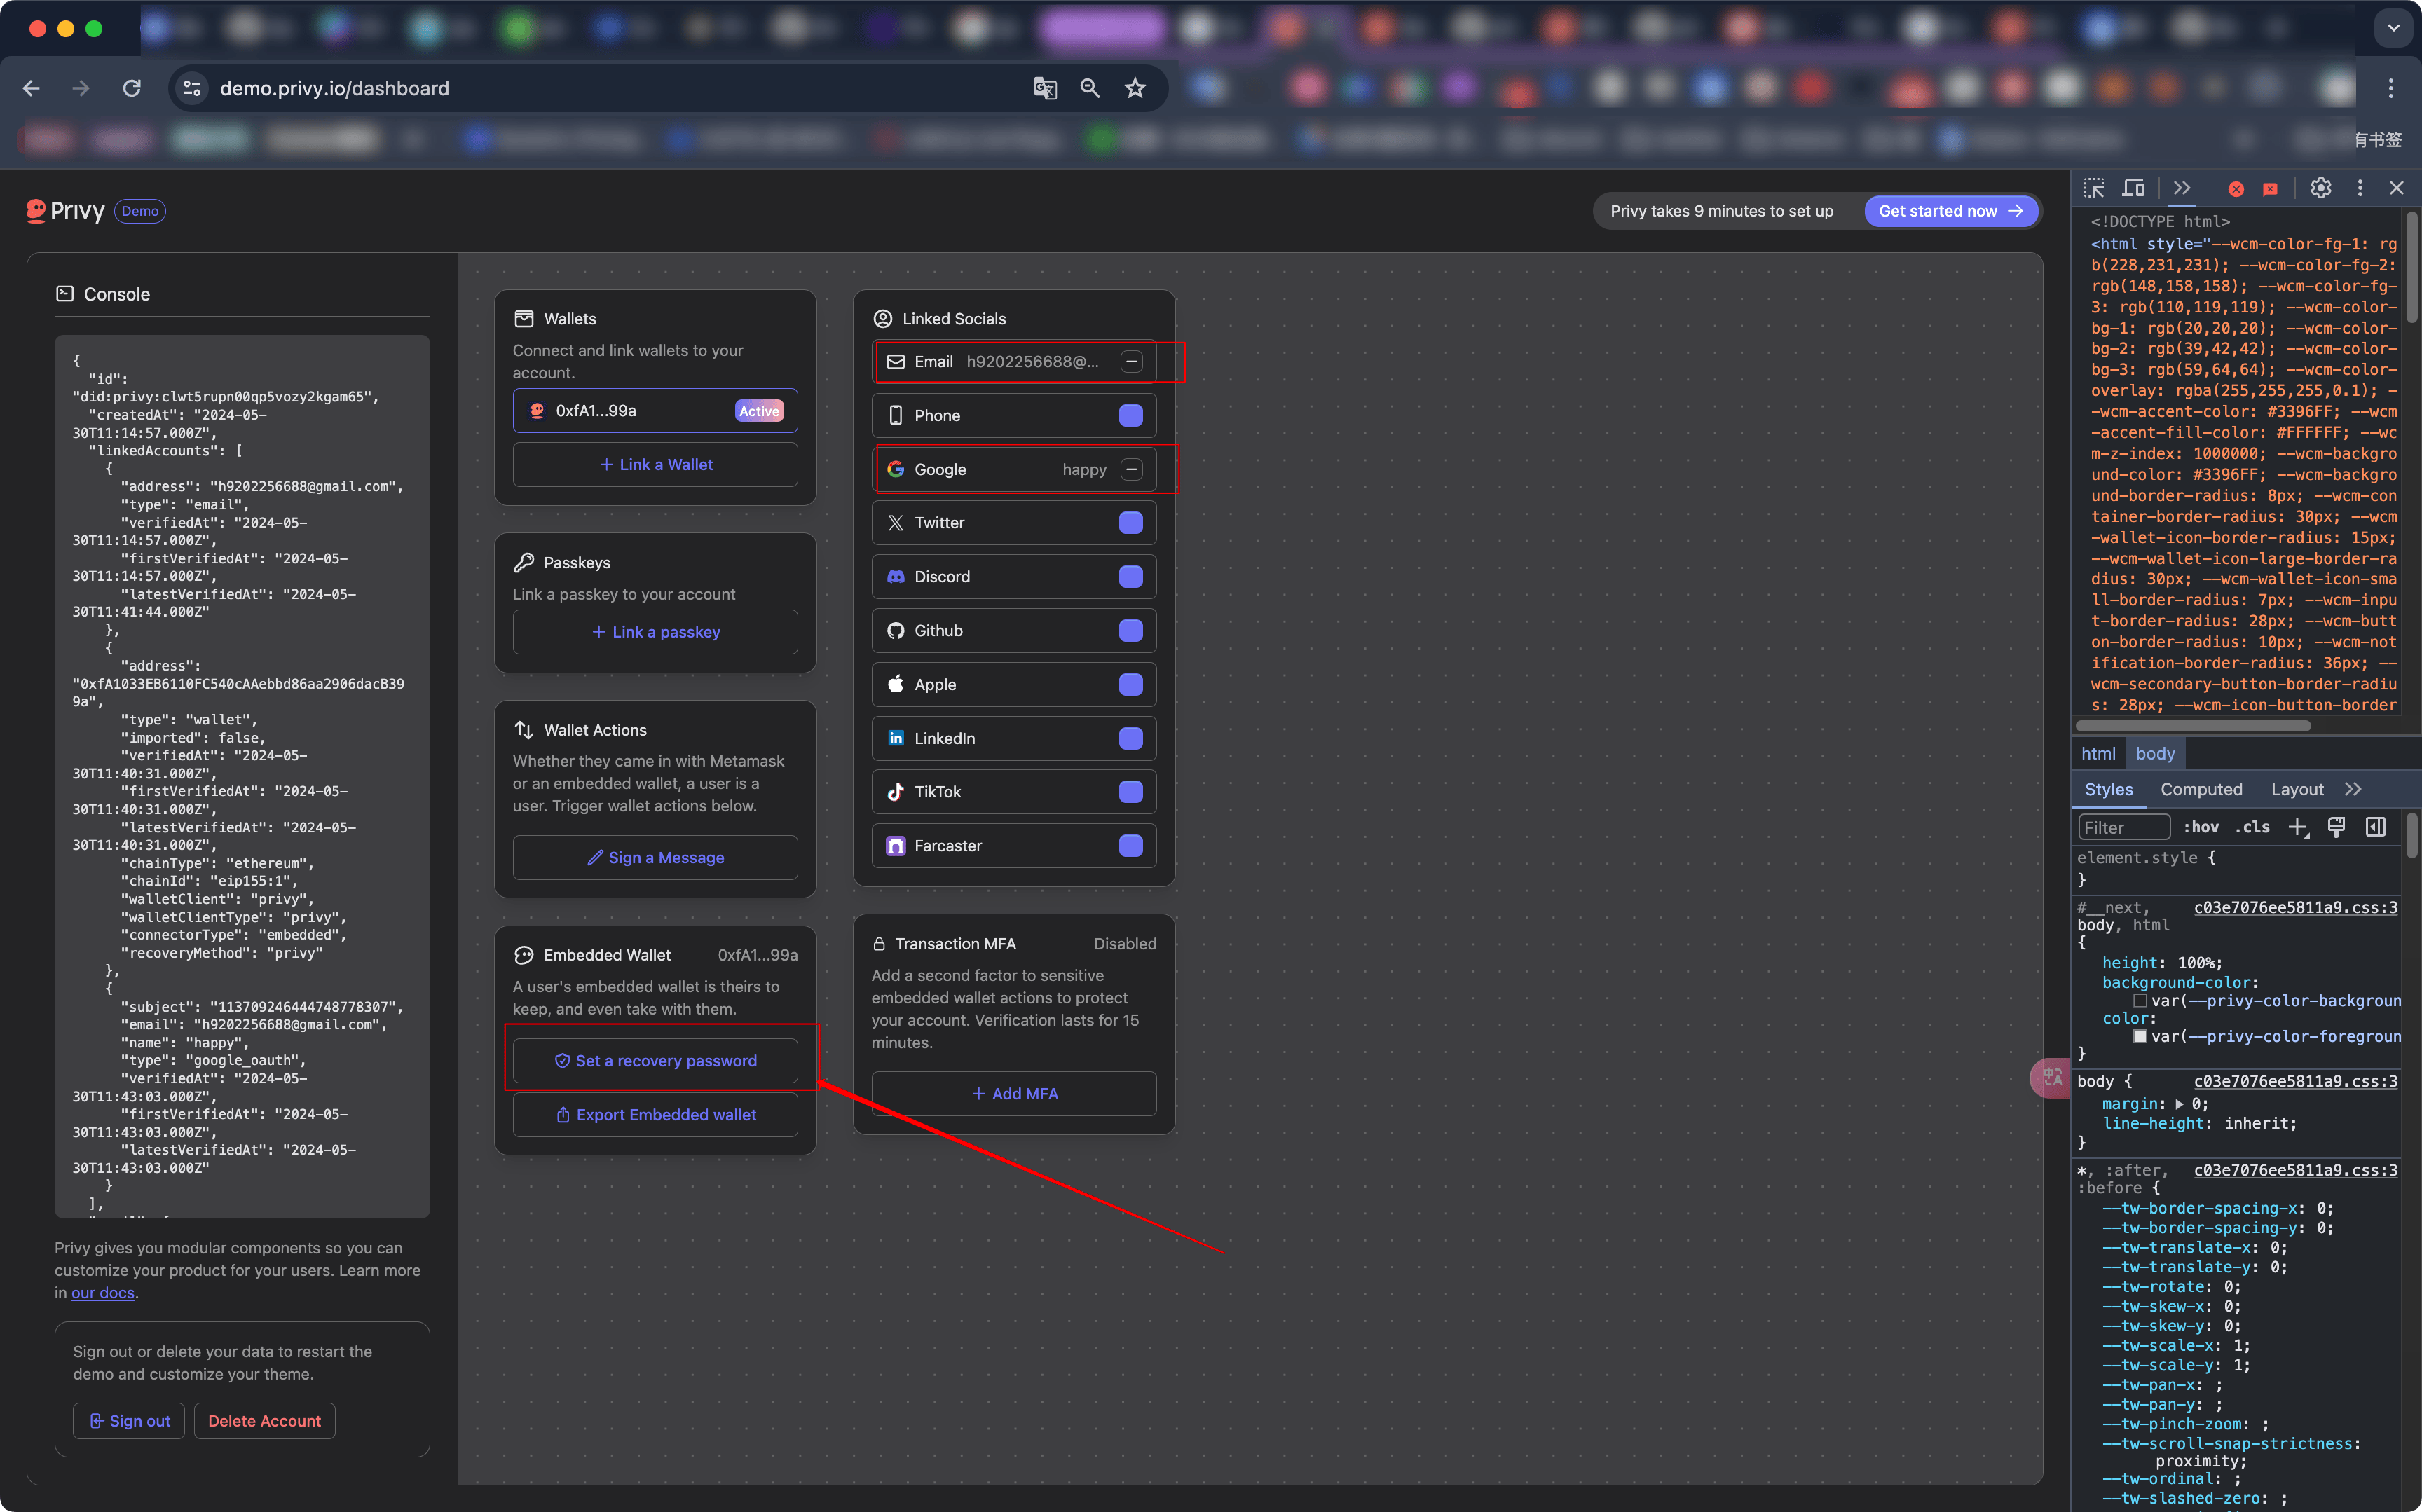Link Twitter using its purple button

[1131, 523]
